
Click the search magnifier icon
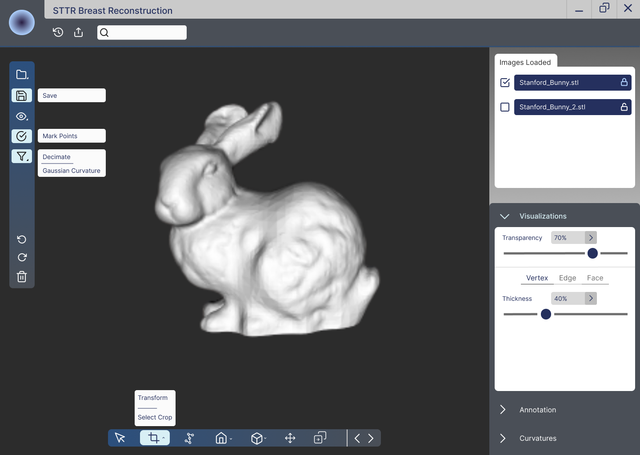(x=104, y=32)
